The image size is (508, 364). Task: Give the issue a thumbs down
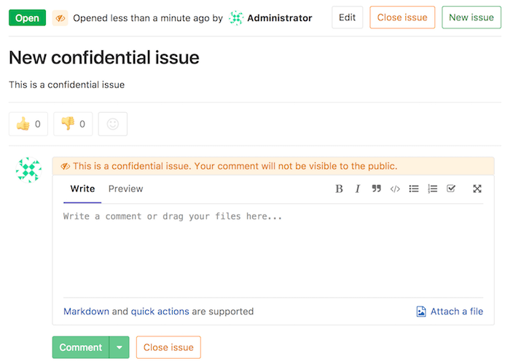pos(73,124)
